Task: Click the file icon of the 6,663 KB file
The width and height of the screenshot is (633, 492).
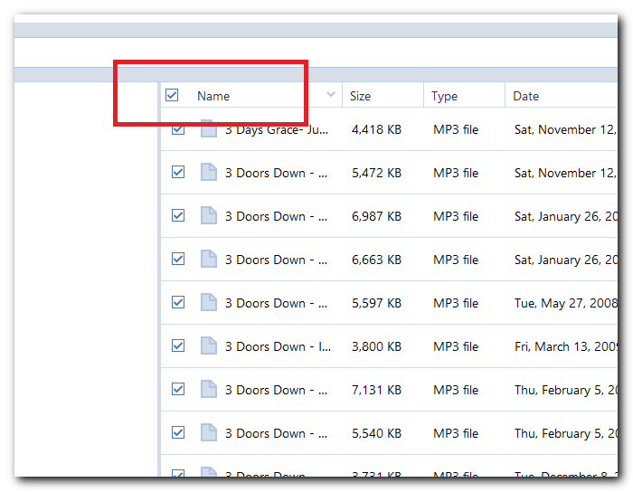Action: point(209,259)
